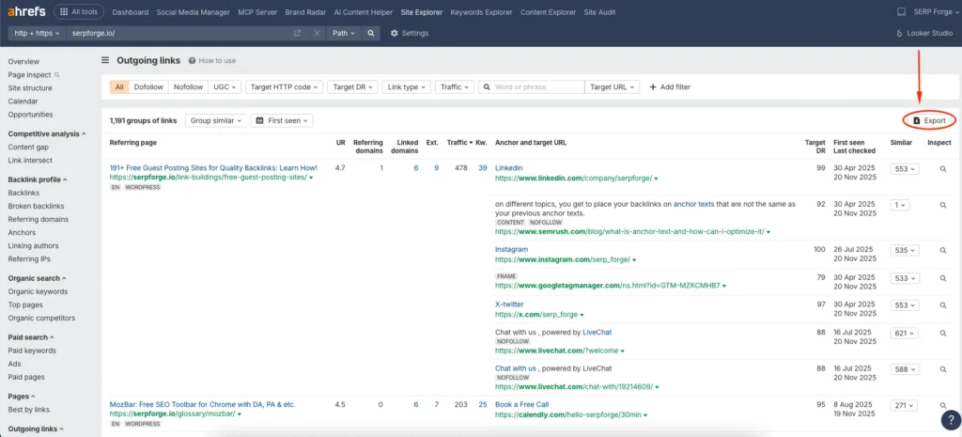Image resolution: width=962 pixels, height=437 pixels.
Task: Click the open-URL external link icon
Action: click(298, 33)
